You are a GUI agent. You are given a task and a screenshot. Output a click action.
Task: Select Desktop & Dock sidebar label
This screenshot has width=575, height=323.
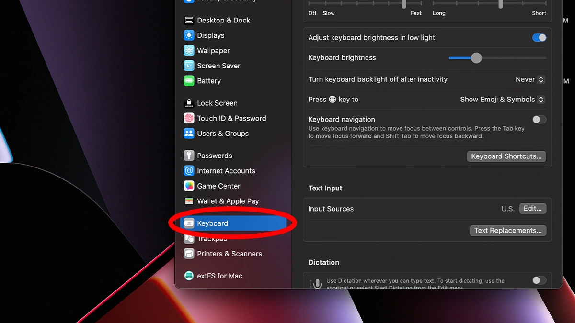(x=224, y=20)
